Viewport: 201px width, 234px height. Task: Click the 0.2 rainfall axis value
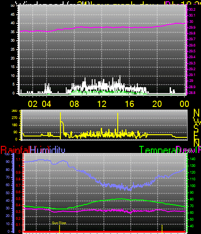pos(18,218)
